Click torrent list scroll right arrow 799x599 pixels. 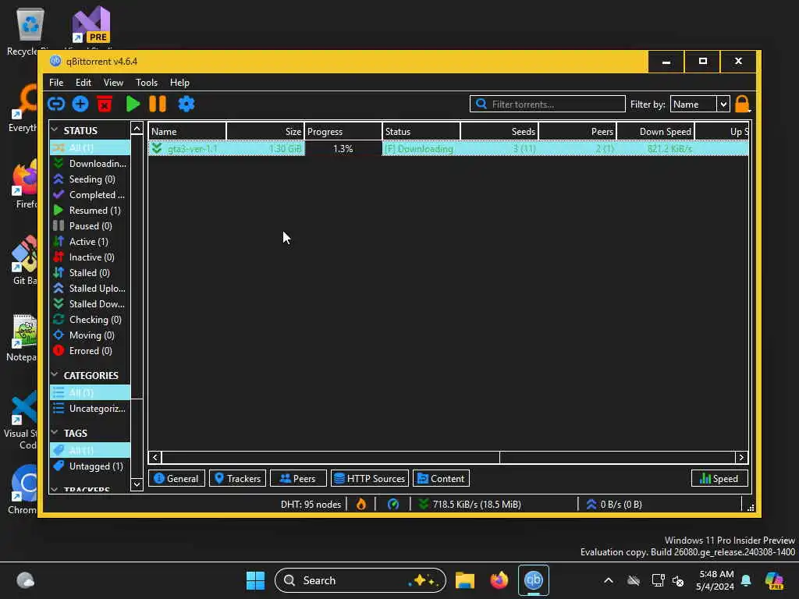[741, 457]
